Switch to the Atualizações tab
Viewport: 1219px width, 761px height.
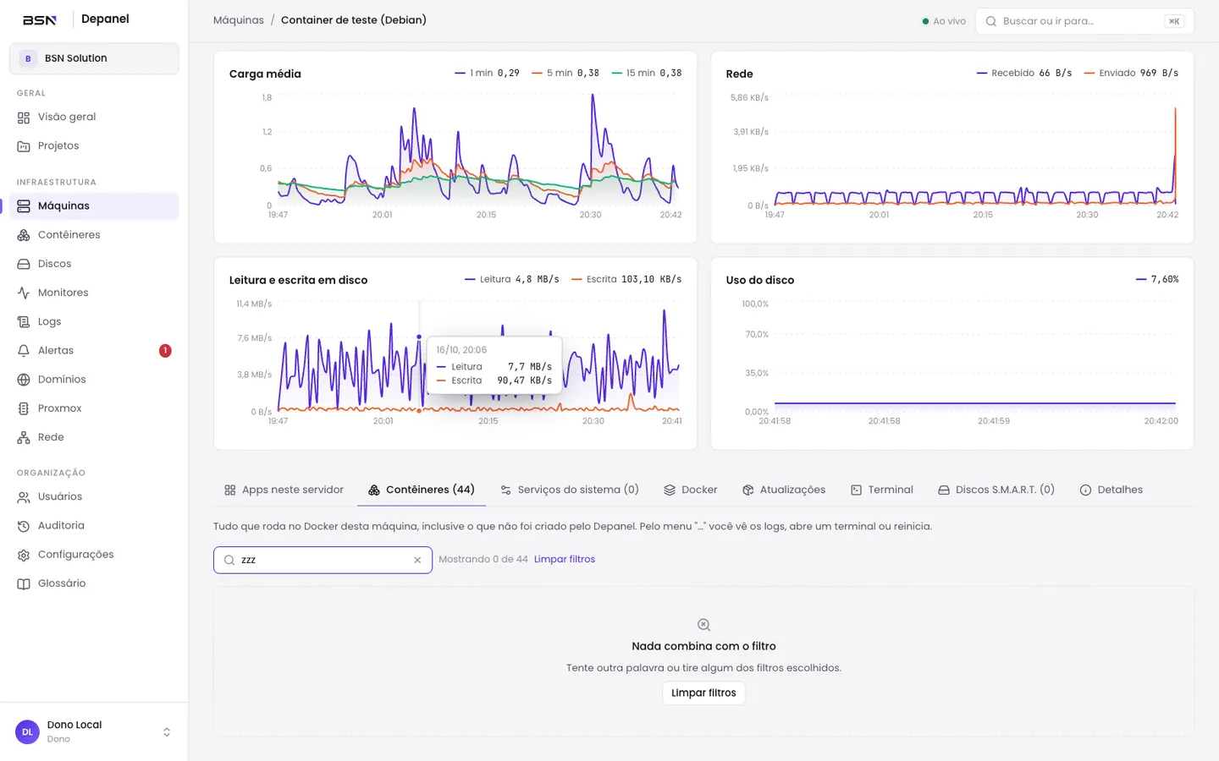coord(784,490)
